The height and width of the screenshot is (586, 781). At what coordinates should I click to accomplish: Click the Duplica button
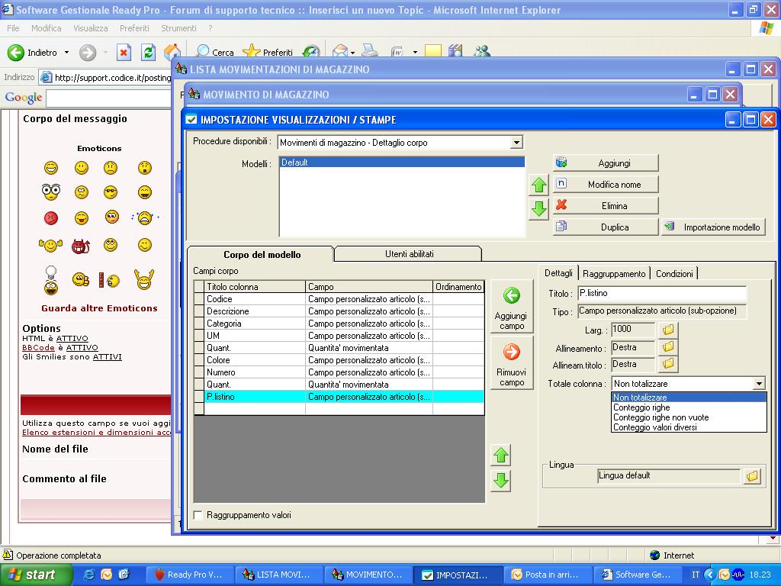pos(606,227)
